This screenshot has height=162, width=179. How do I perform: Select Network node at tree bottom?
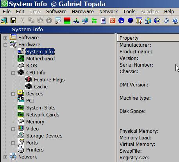[28, 157]
